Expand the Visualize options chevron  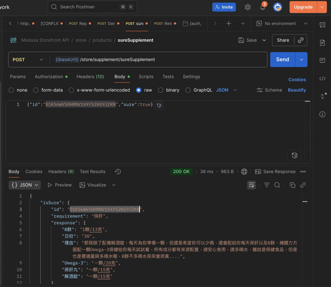click(x=114, y=185)
